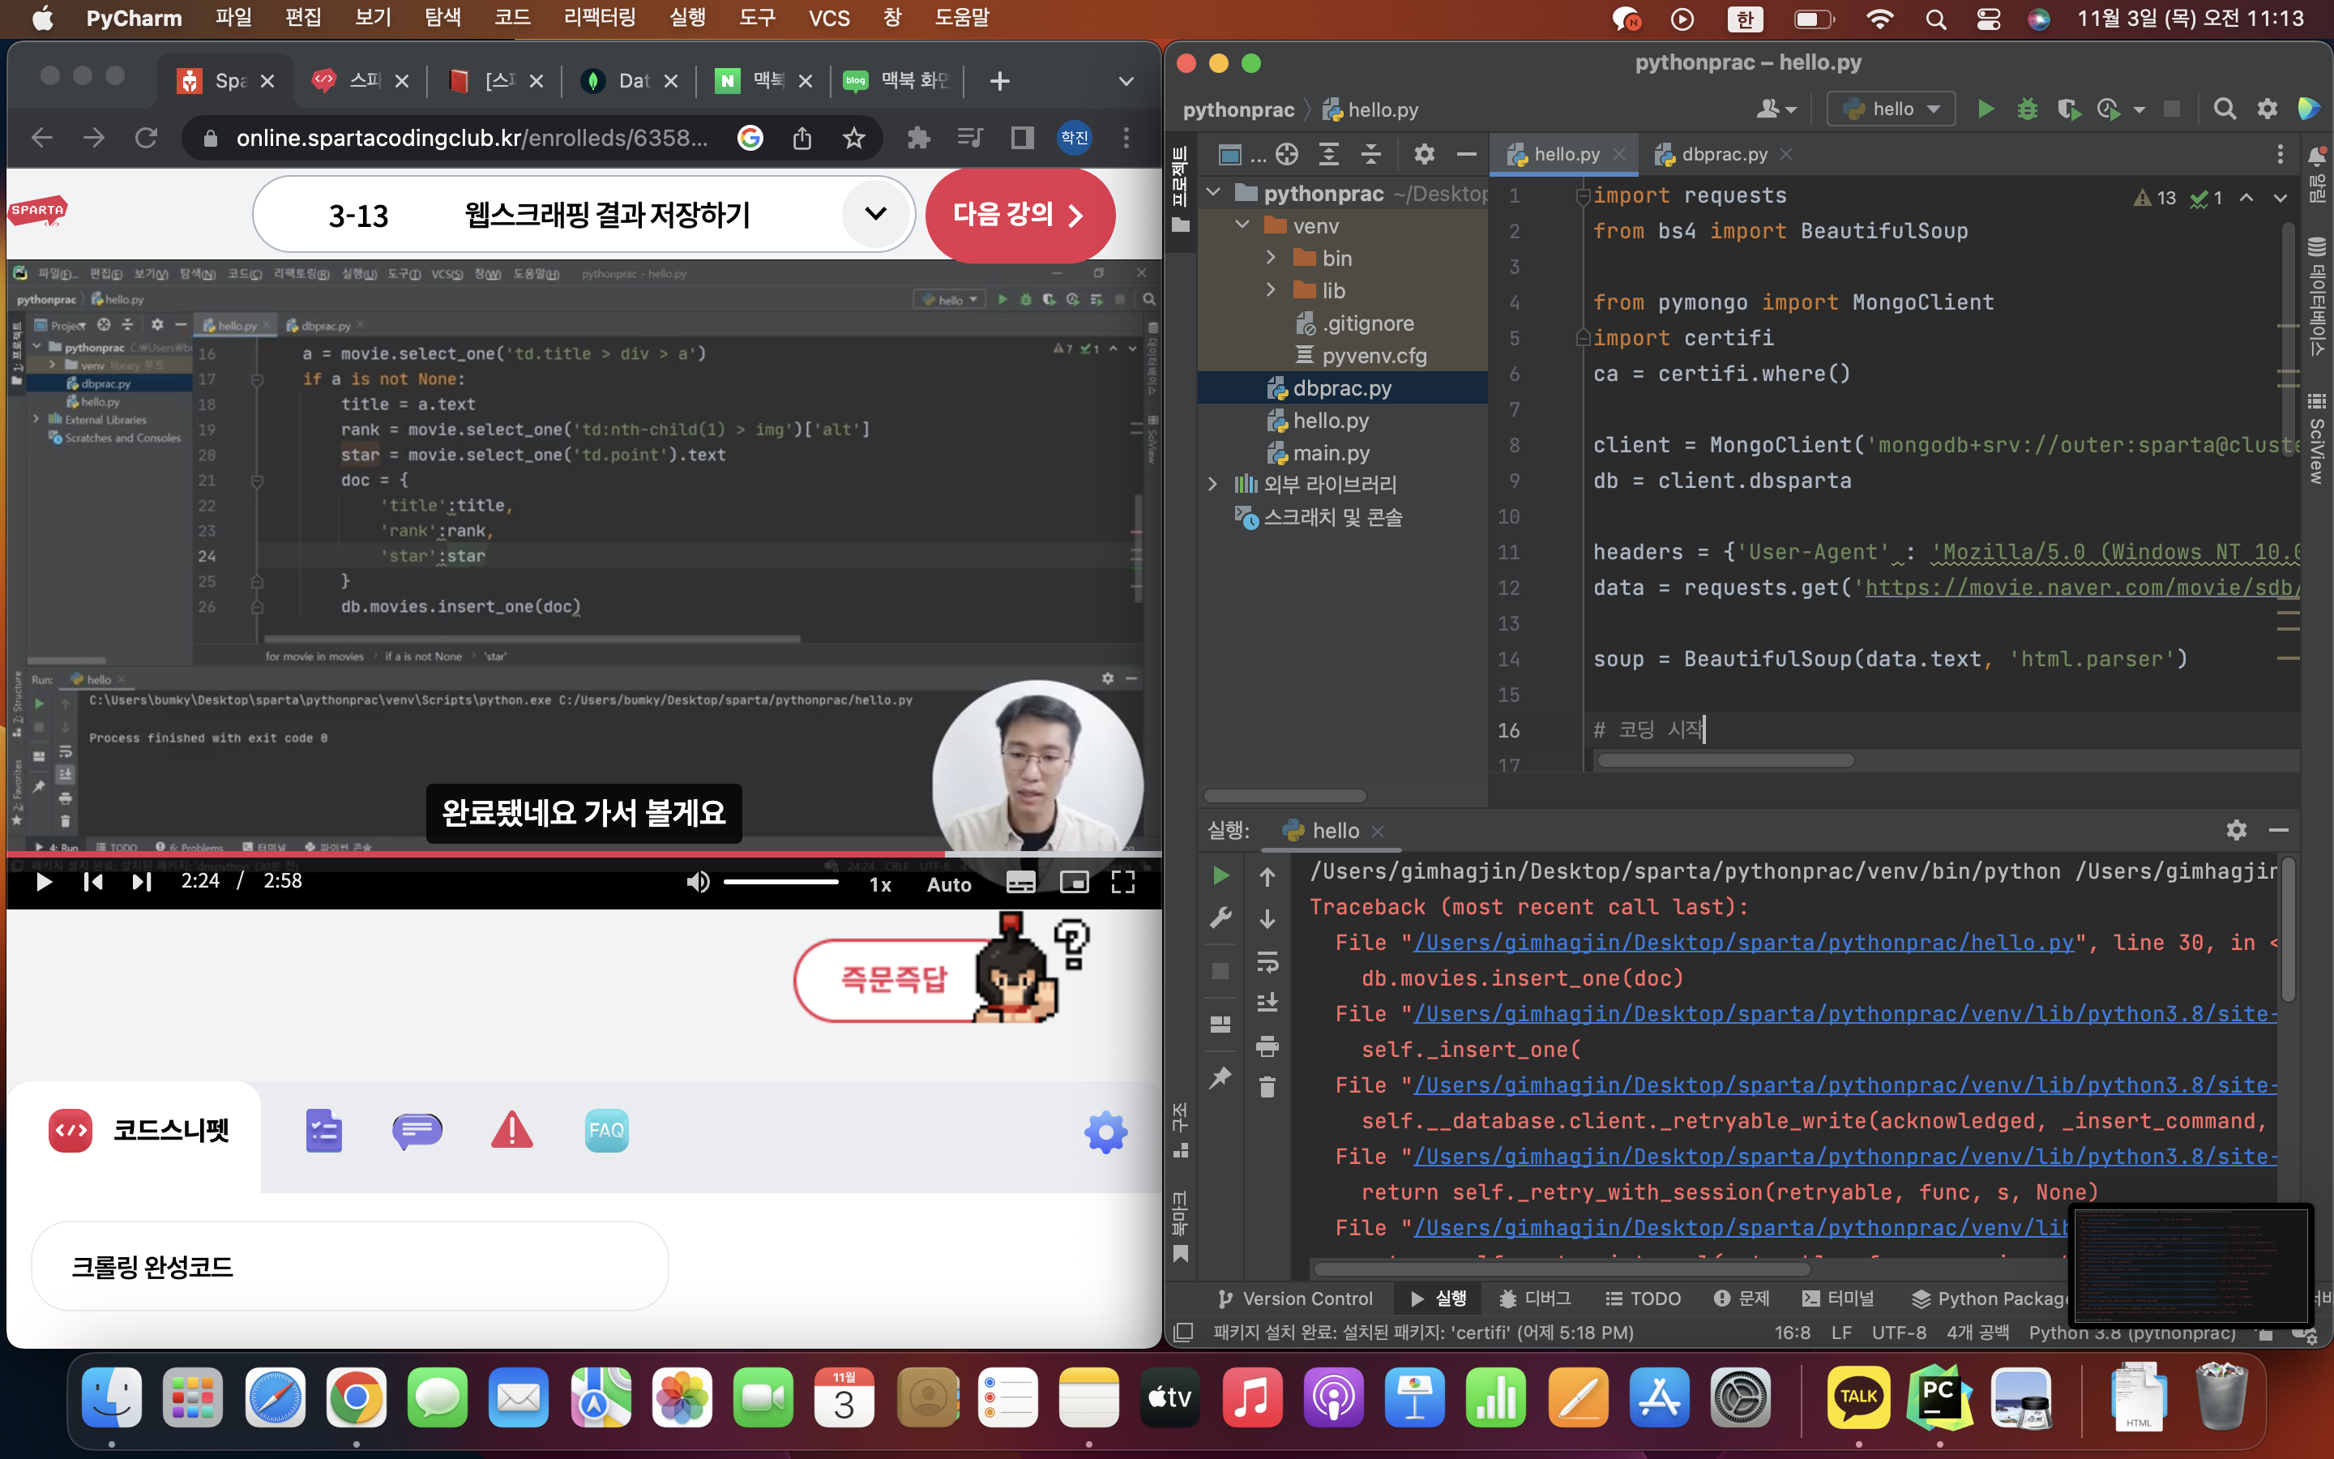Open hello run configuration dropdown

pos(1891,109)
